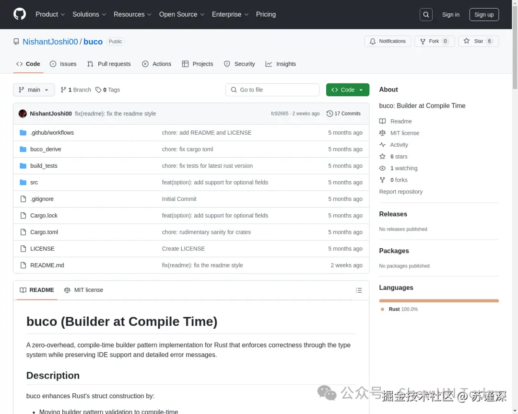The height and width of the screenshot is (414, 518).
Task: Click the NishantJoshi00 avatar image
Action: [23, 113]
